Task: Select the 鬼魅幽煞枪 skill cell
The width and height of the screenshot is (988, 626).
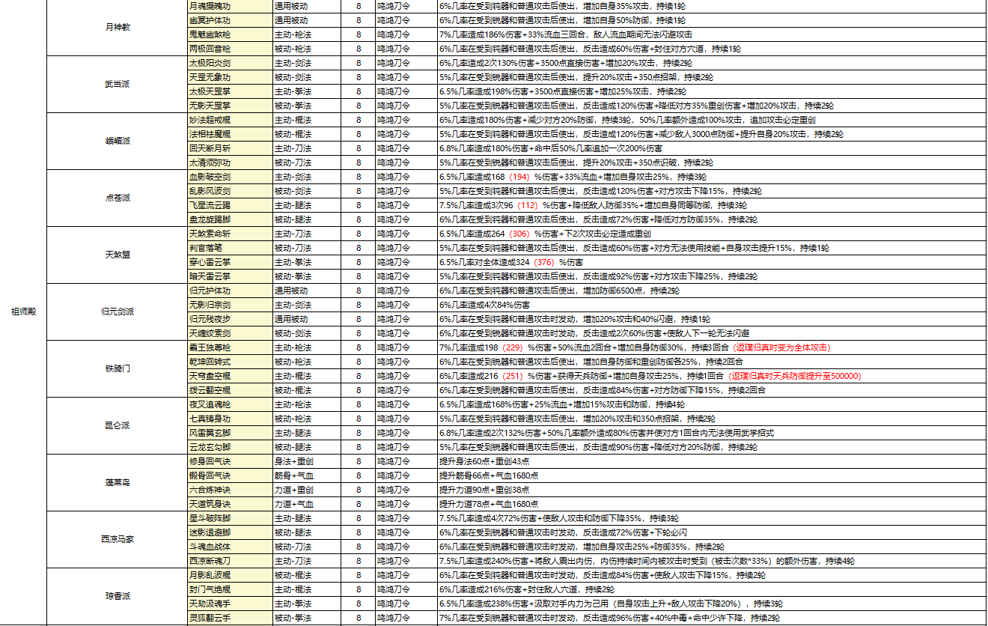Action: pos(230,35)
